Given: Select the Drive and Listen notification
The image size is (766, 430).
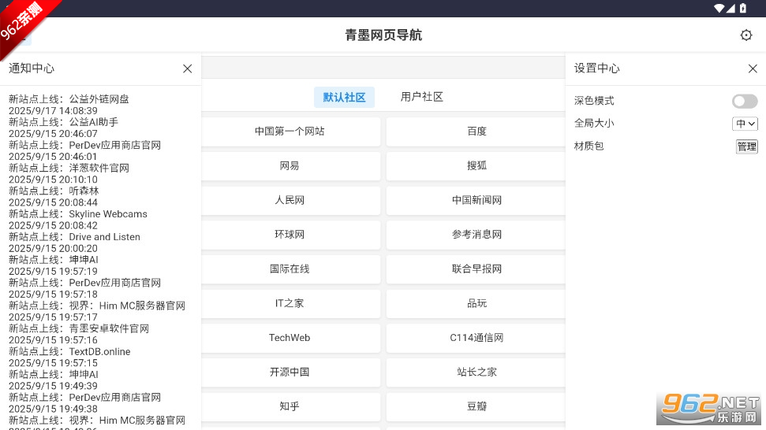Looking at the screenshot, I should [74, 236].
